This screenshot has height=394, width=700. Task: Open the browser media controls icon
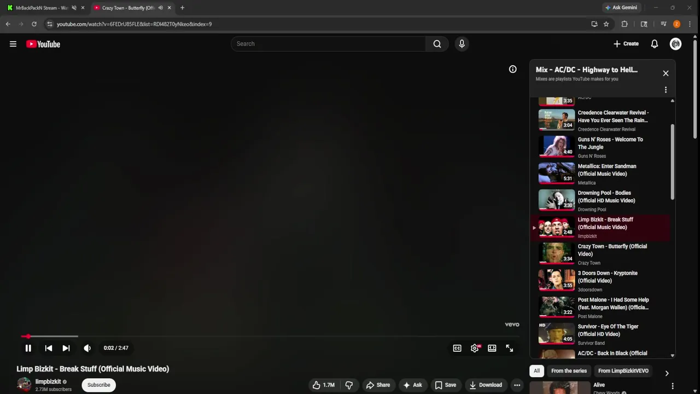tap(663, 24)
